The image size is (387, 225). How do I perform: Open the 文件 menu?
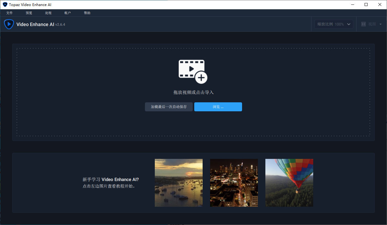10,13
